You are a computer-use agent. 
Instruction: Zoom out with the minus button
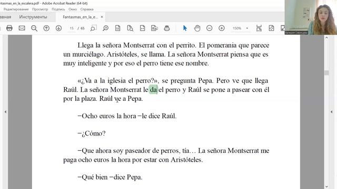[210, 28]
